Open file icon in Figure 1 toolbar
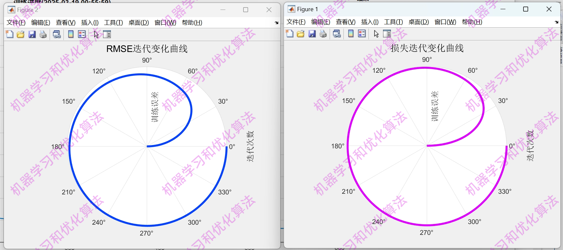 click(x=301, y=34)
